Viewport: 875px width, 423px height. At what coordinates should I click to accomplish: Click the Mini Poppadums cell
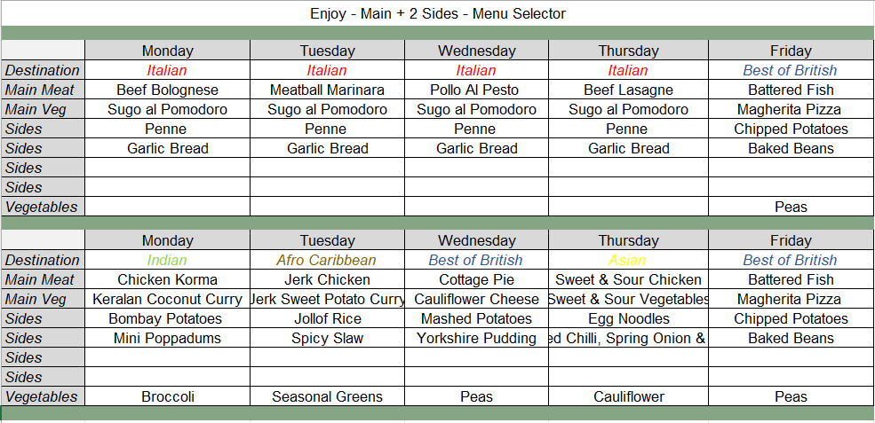[x=167, y=338]
